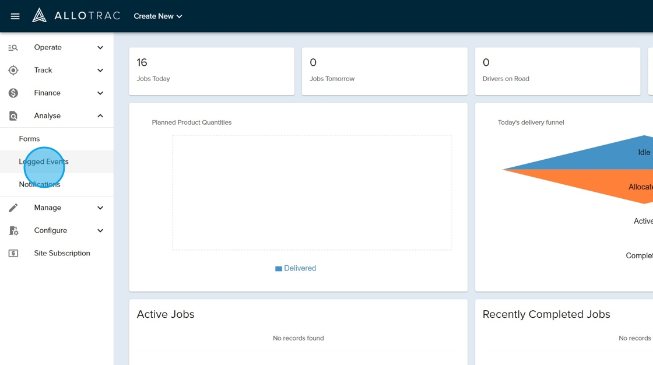Click the Manage pencil icon
Image resolution: width=653 pixels, height=365 pixels.
click(x=13, y=208)
